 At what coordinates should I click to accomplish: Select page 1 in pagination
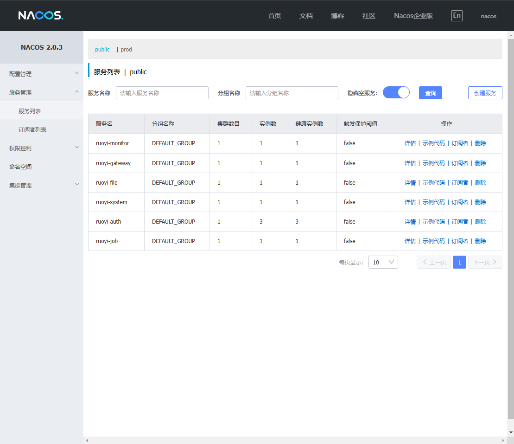pyautogui.click(x=459, y=262)
